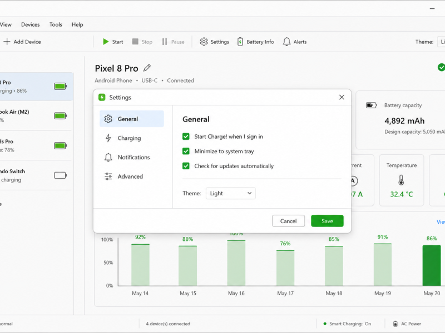Viewport: 445px width, 333px height.
Task: Click the Cancel button
Action: pos(288,221)
